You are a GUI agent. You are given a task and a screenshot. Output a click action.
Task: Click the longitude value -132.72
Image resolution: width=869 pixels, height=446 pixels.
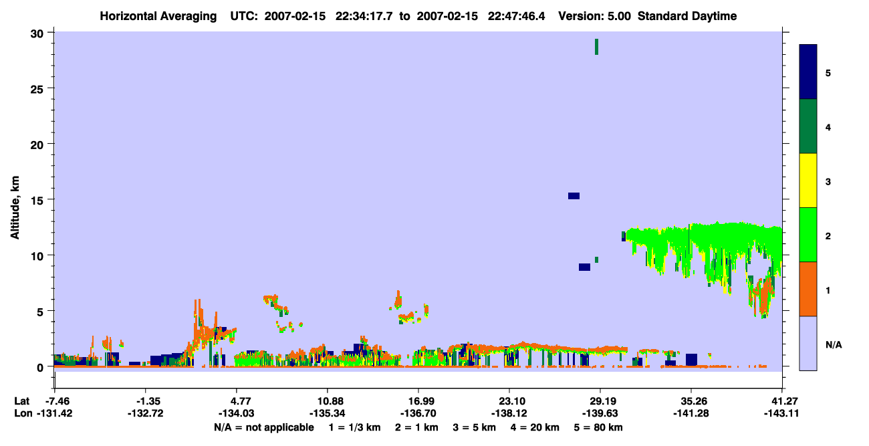point(146,414)
